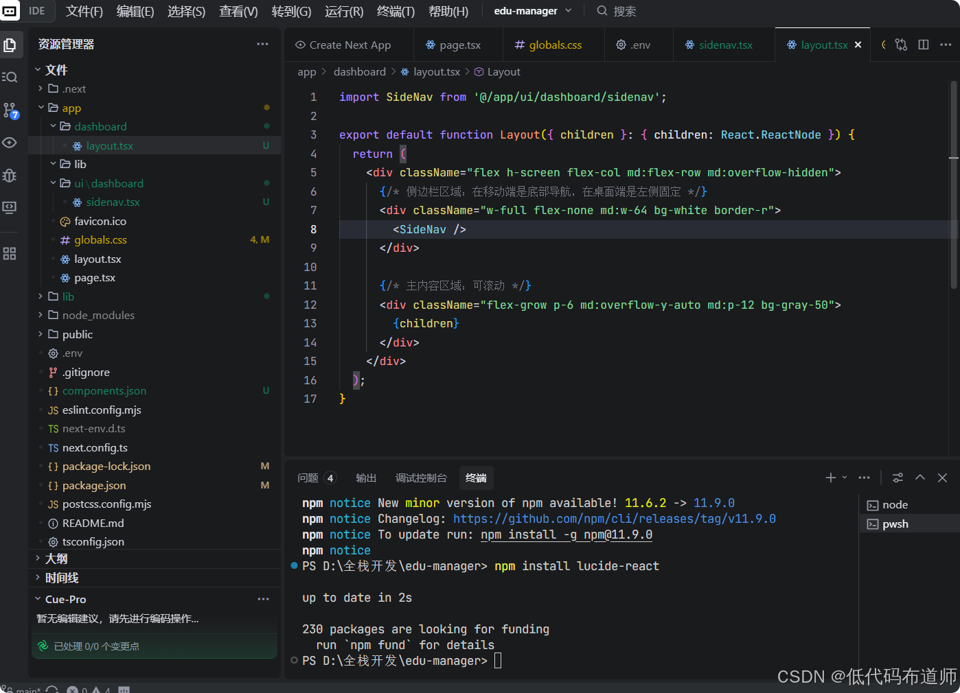
Task: Open favicon.ico in file tree
Action: coord(155,221)
